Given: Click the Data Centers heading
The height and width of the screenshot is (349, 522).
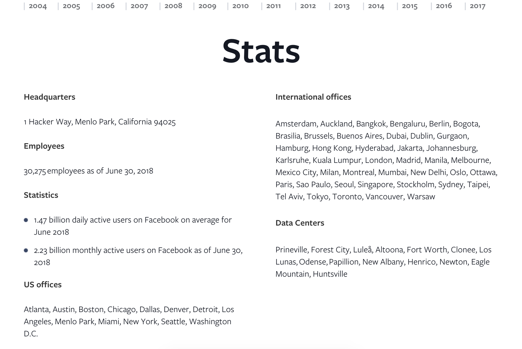Looking at the screenshot, I should click(x=300, y=223).
